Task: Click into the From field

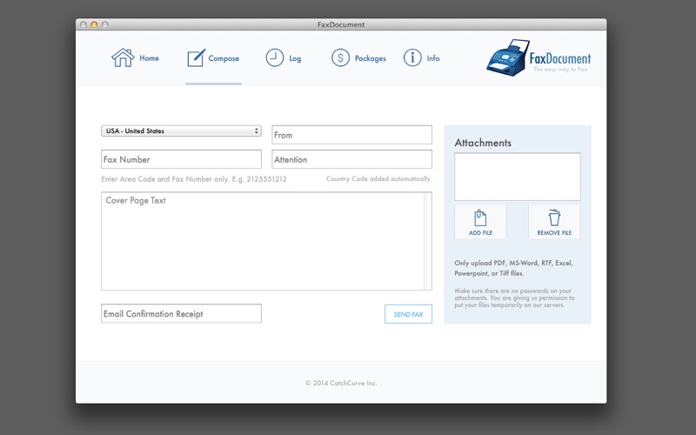Action: coord(351,135)
